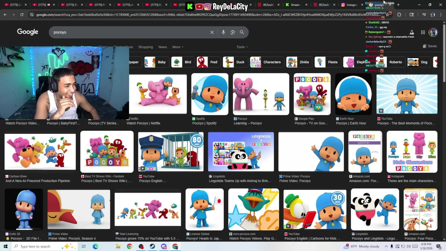Image resolution: width=446 pixels, height=251 pixels.
Task: Expand the Tools dropdown
Action: pyautogui.click(x=242, y=47)
